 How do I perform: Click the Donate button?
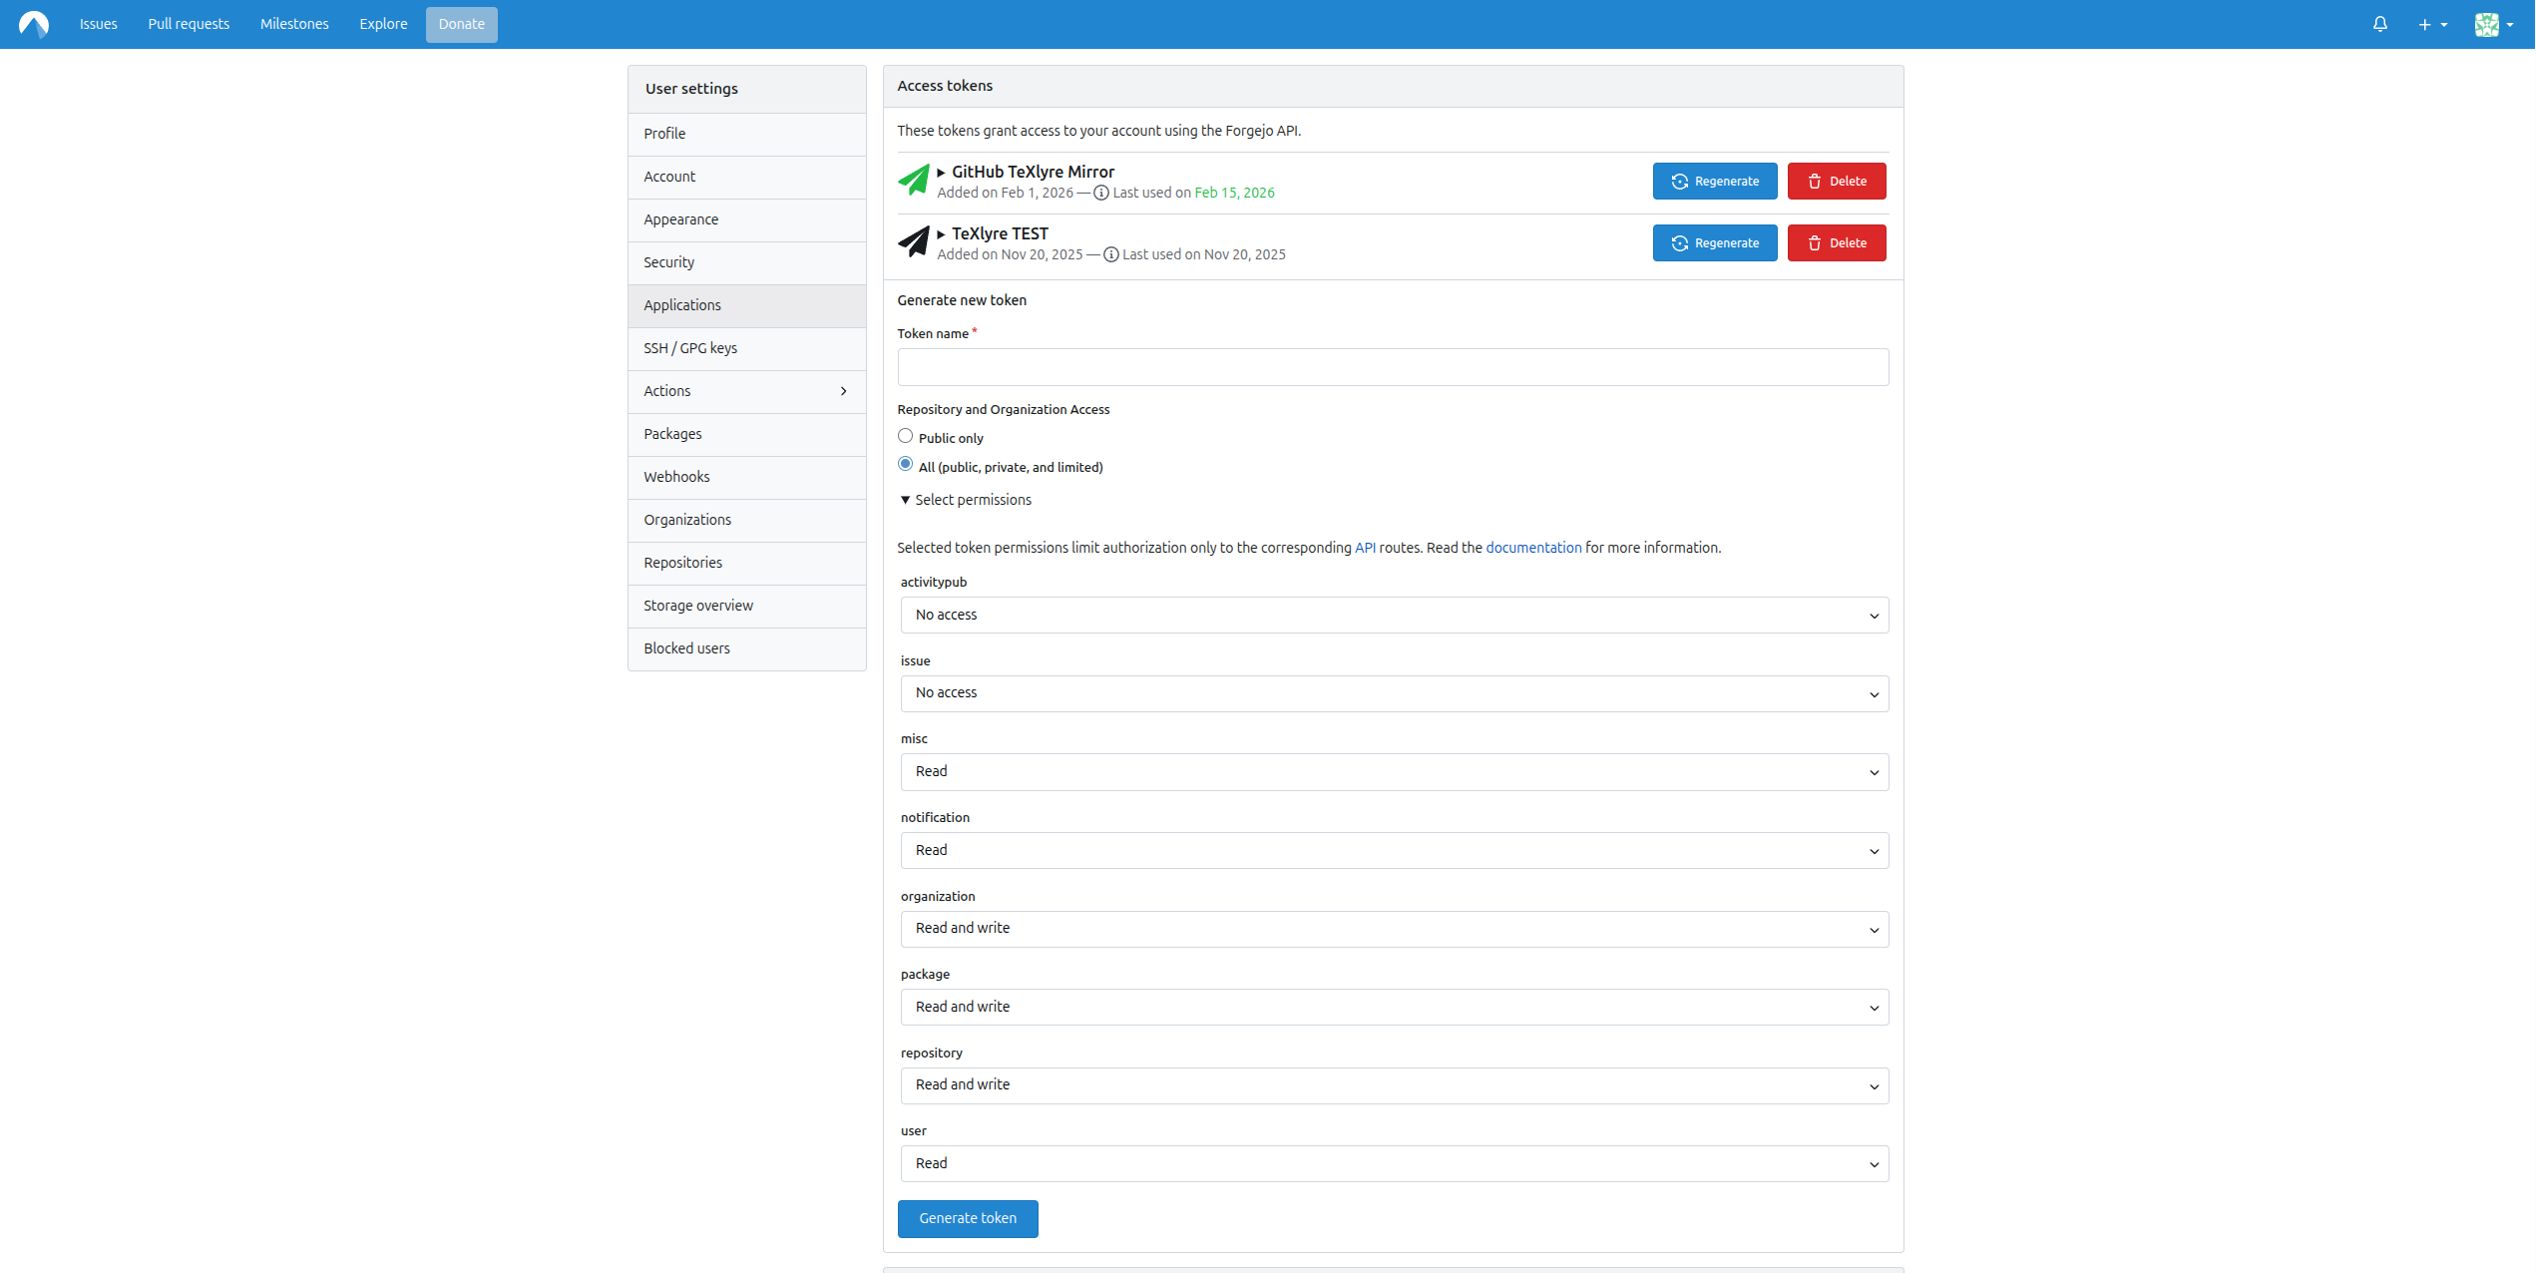click(461, 24)
